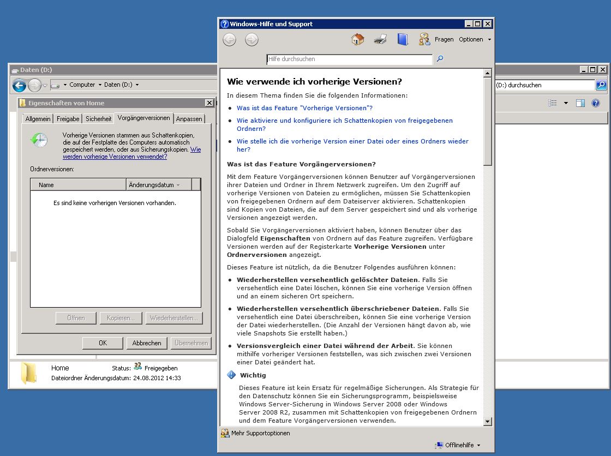Switch to the Allgemein tab

(x=38, y=119)
